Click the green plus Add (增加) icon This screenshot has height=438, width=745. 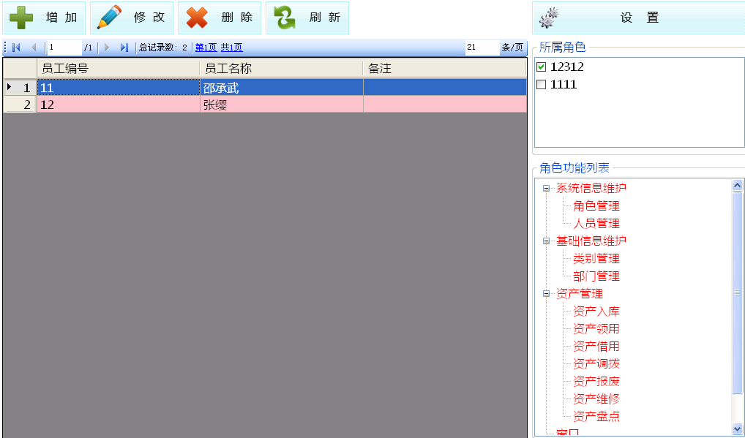tap(21, 18)
